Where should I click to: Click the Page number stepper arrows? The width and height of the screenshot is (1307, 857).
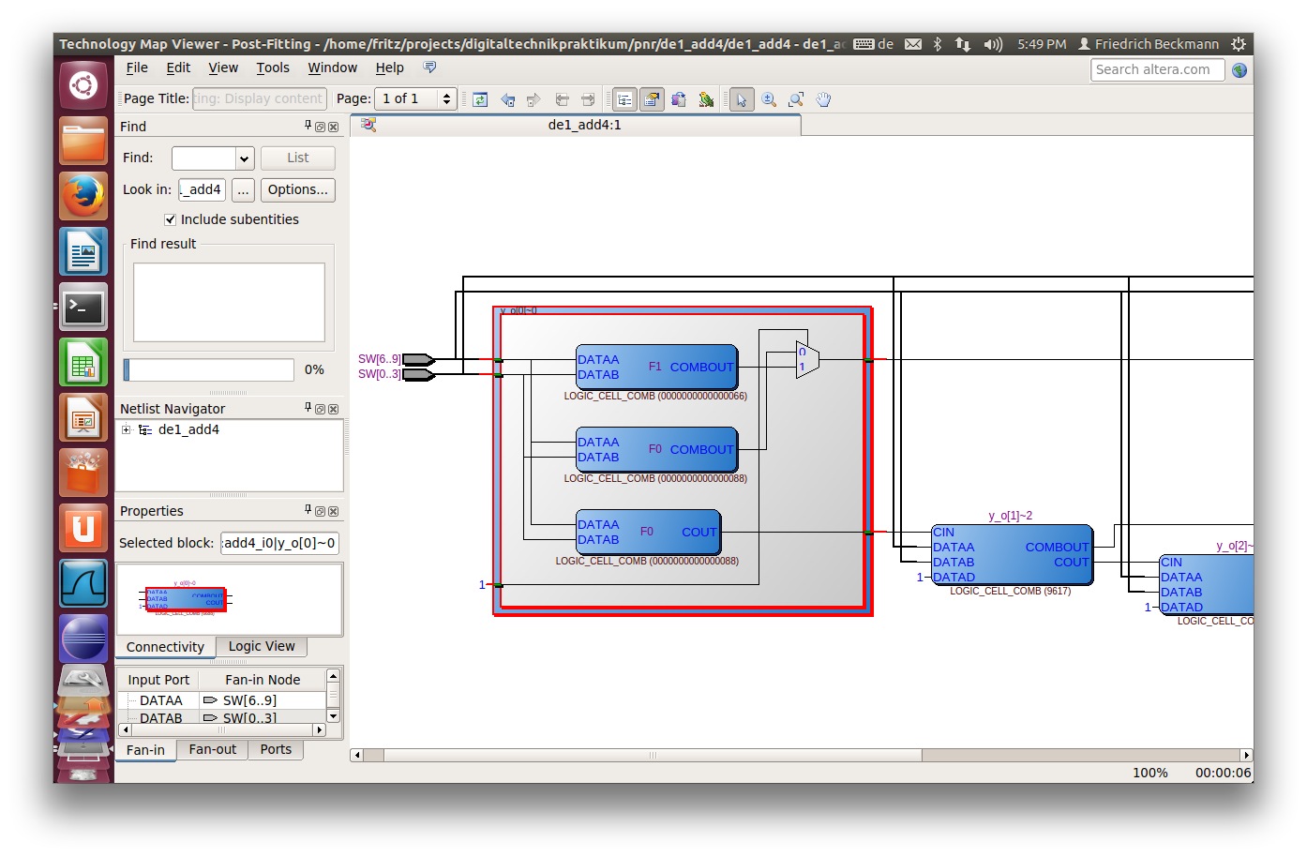446,98
